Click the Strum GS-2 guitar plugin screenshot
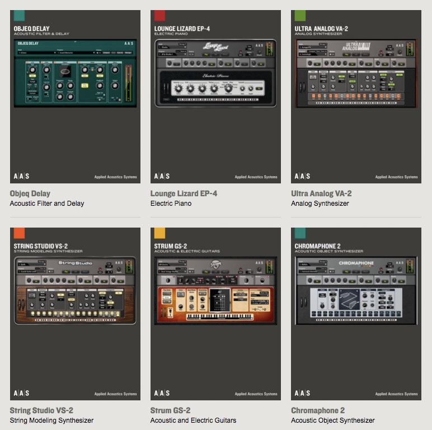This screenshot has width=432, height=430. (215, 291)
